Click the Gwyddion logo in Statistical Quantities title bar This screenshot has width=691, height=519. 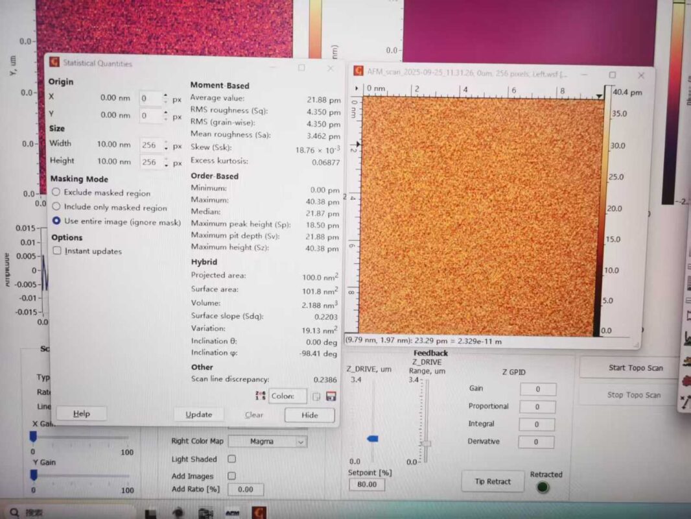54,63
